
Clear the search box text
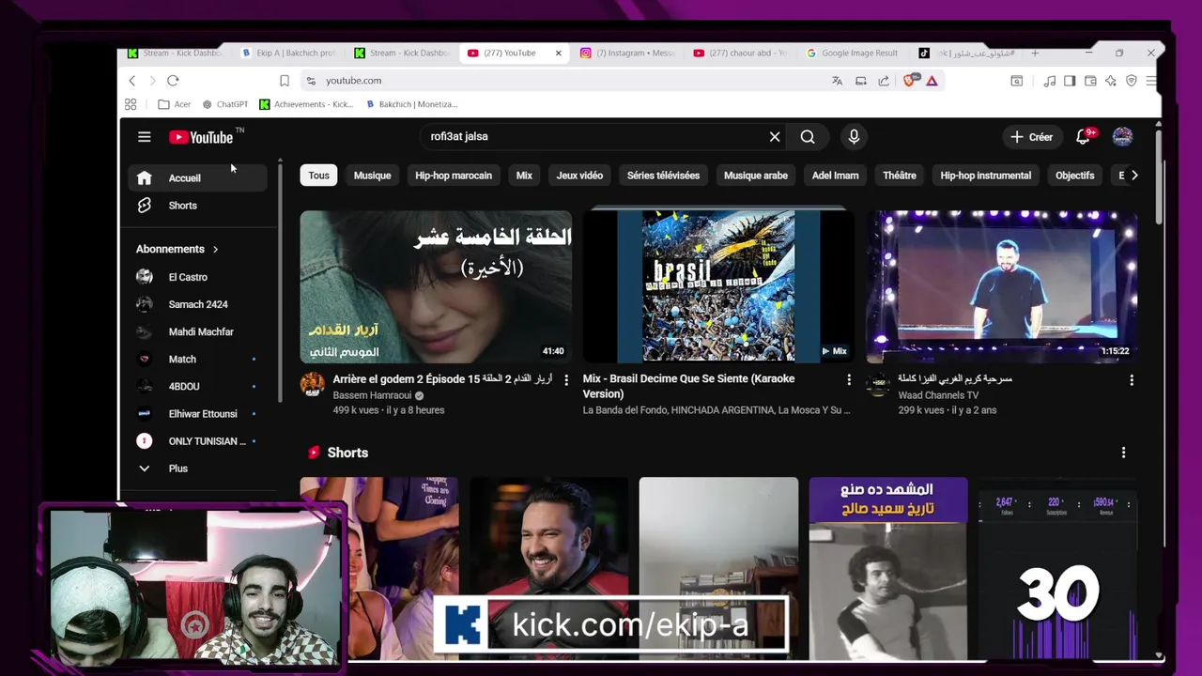tap(775, 137)
